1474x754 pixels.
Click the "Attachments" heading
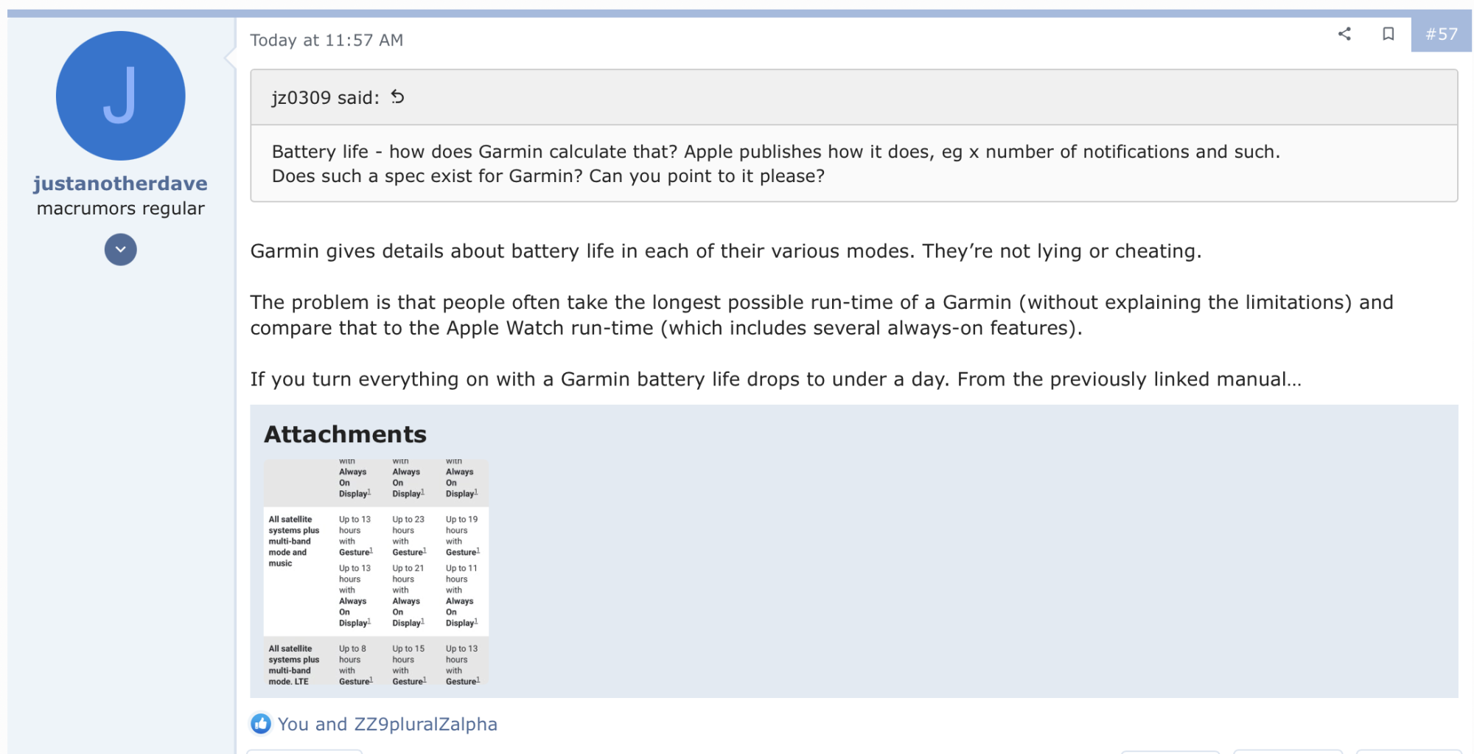click(x=346, y=434)
